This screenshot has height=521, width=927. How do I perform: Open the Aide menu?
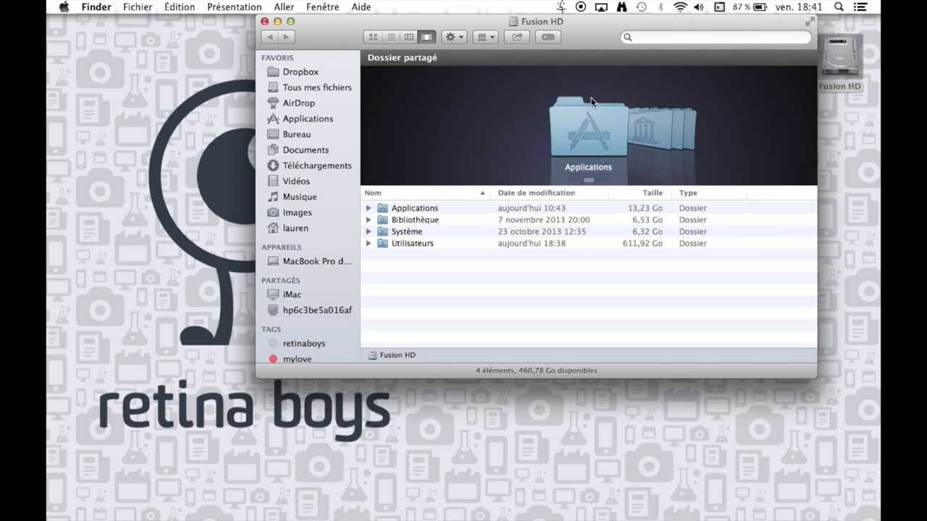coord(361,7)
